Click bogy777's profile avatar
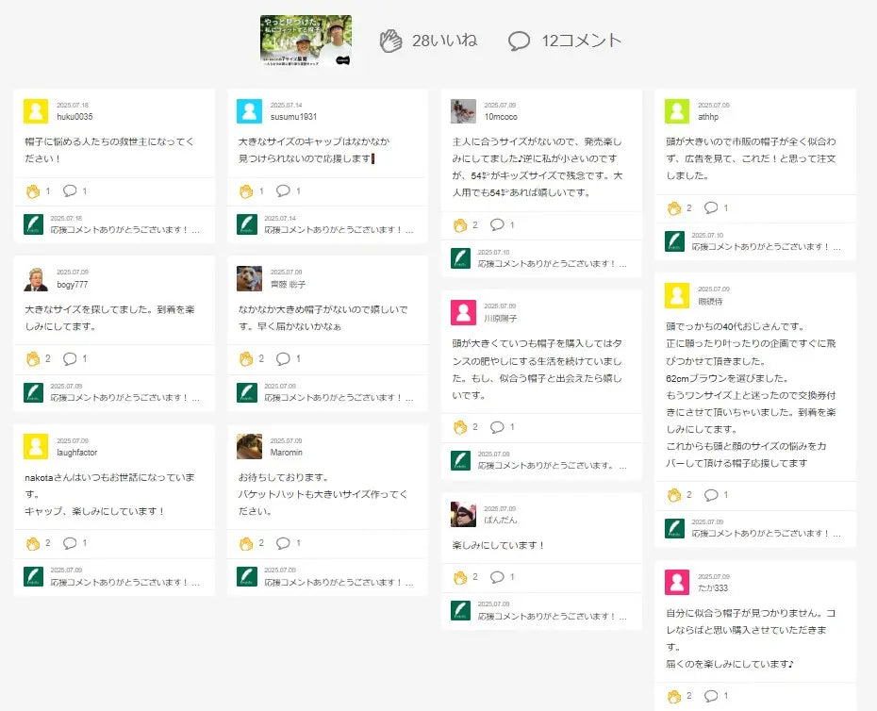Image resolution: width=877 pixels, height=711 pixels. click(x=36, y=278)
